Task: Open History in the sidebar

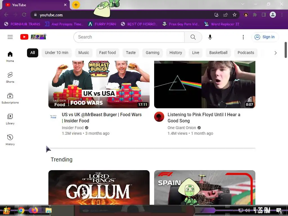Action: coord(10,140)
